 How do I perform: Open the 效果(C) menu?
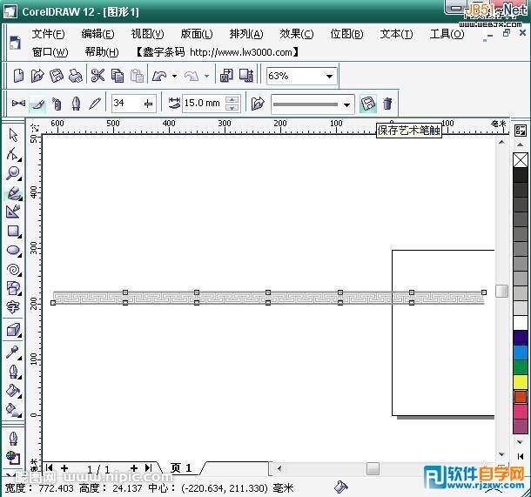tap(296, 34)
